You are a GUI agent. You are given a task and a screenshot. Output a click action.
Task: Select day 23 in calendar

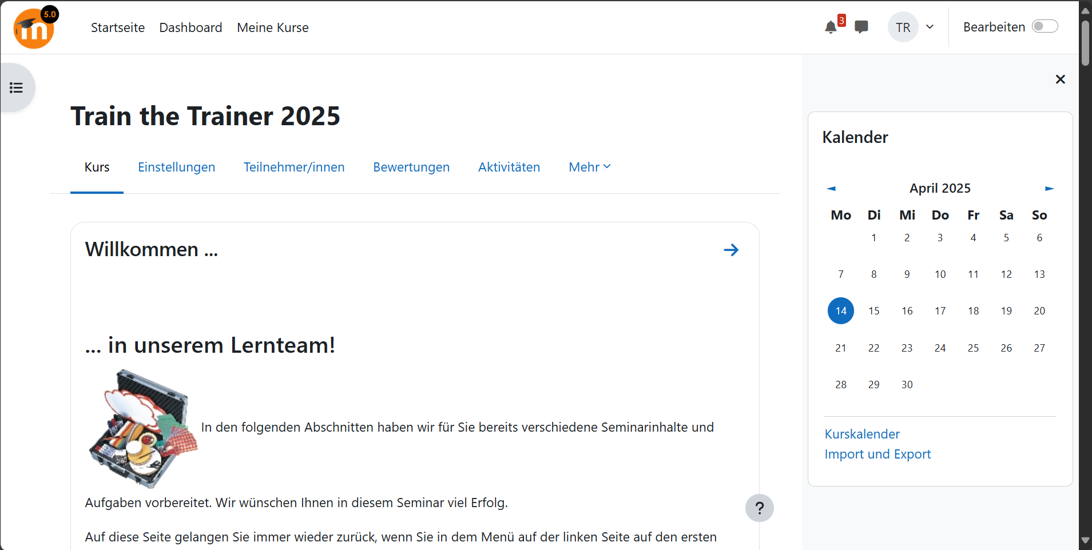[907, 348]
